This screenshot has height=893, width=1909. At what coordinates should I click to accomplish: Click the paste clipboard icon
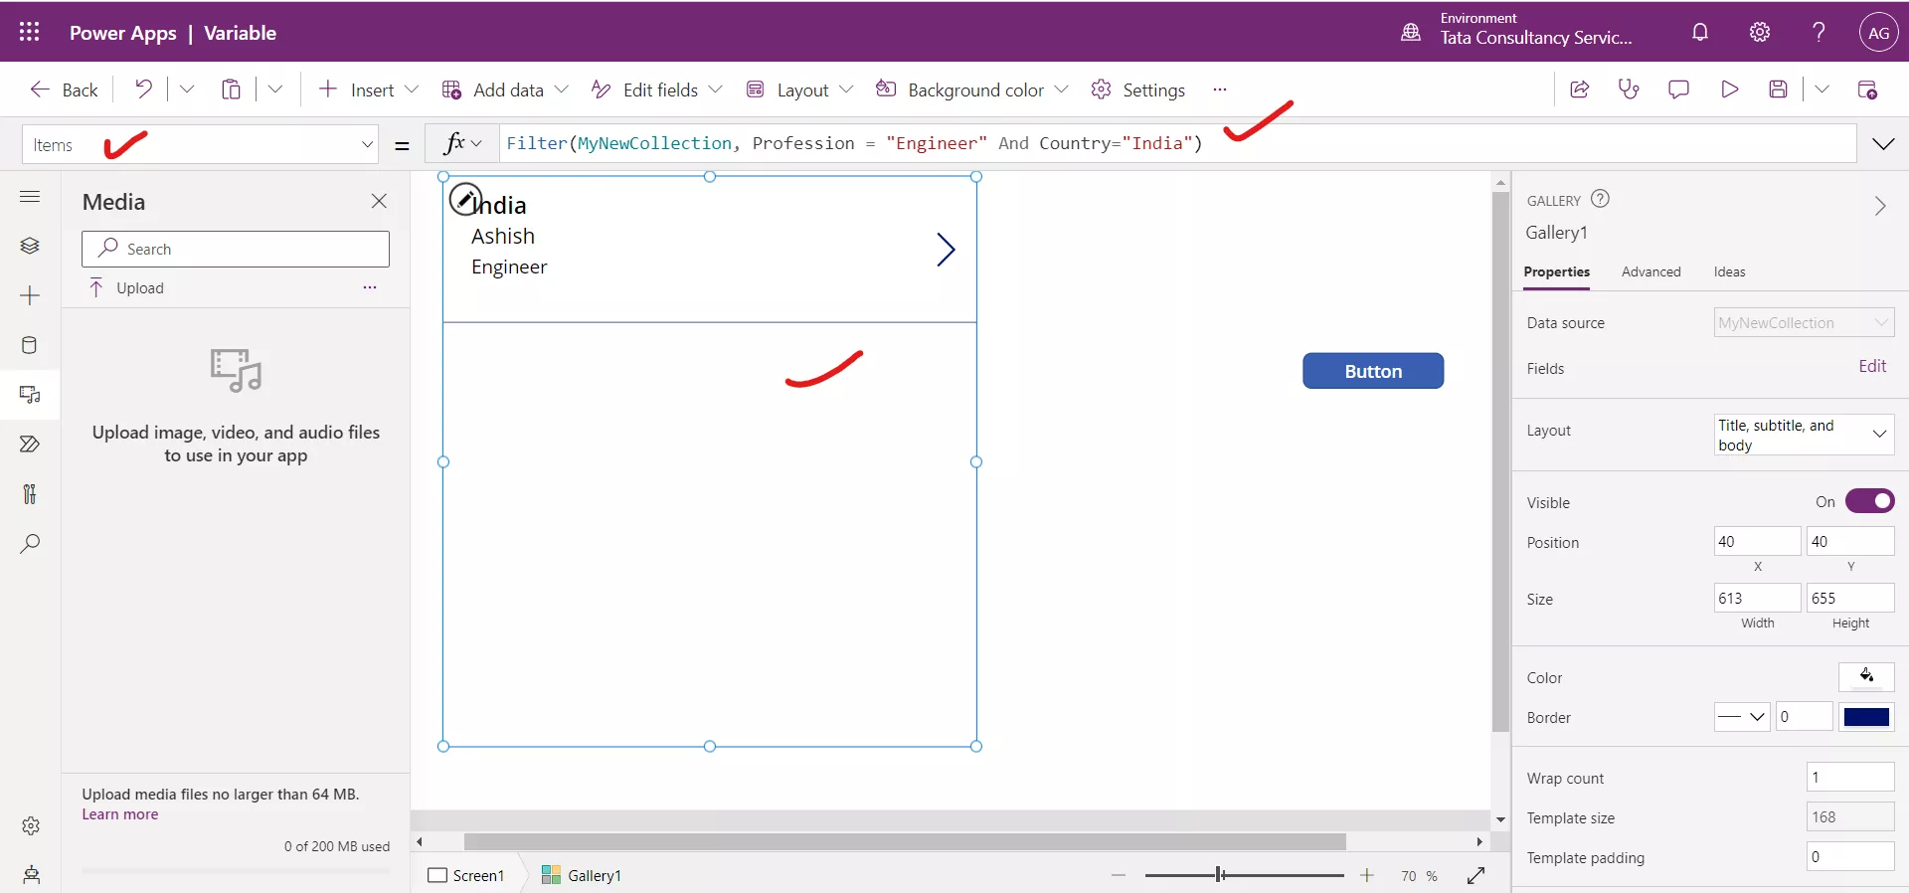click(231, 89)
